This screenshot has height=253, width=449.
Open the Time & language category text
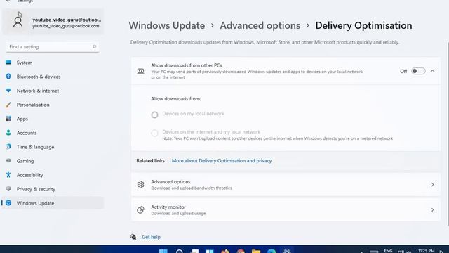point(35,147)
